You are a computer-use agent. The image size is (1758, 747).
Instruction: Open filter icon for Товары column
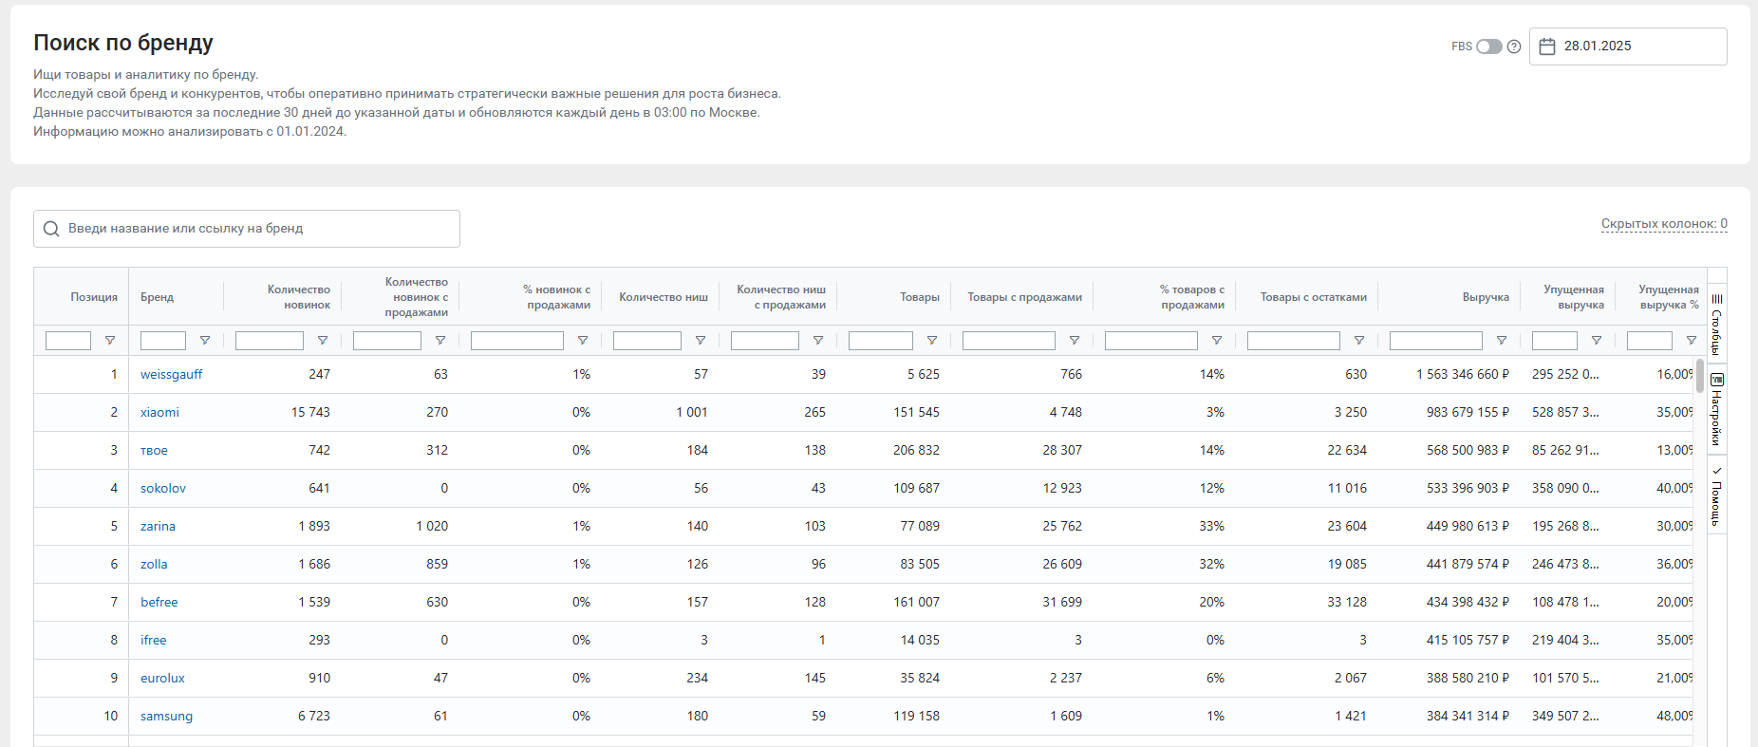[x=932, y=341]
